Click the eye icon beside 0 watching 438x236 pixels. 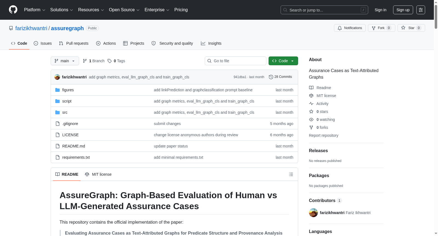click(311, 120)
